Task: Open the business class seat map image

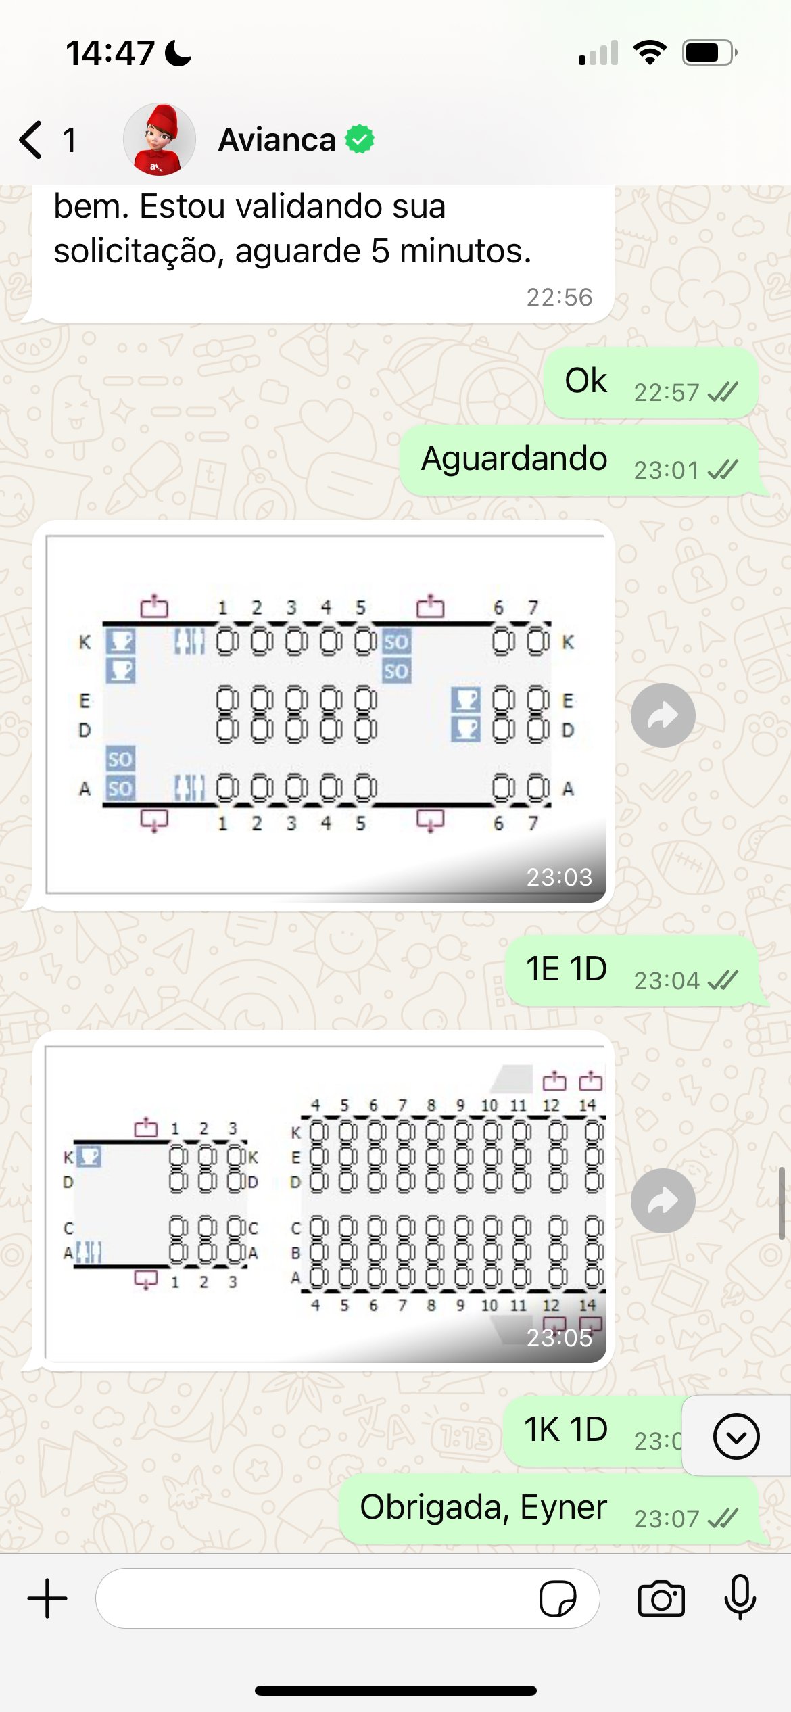Action: [325, 715]
